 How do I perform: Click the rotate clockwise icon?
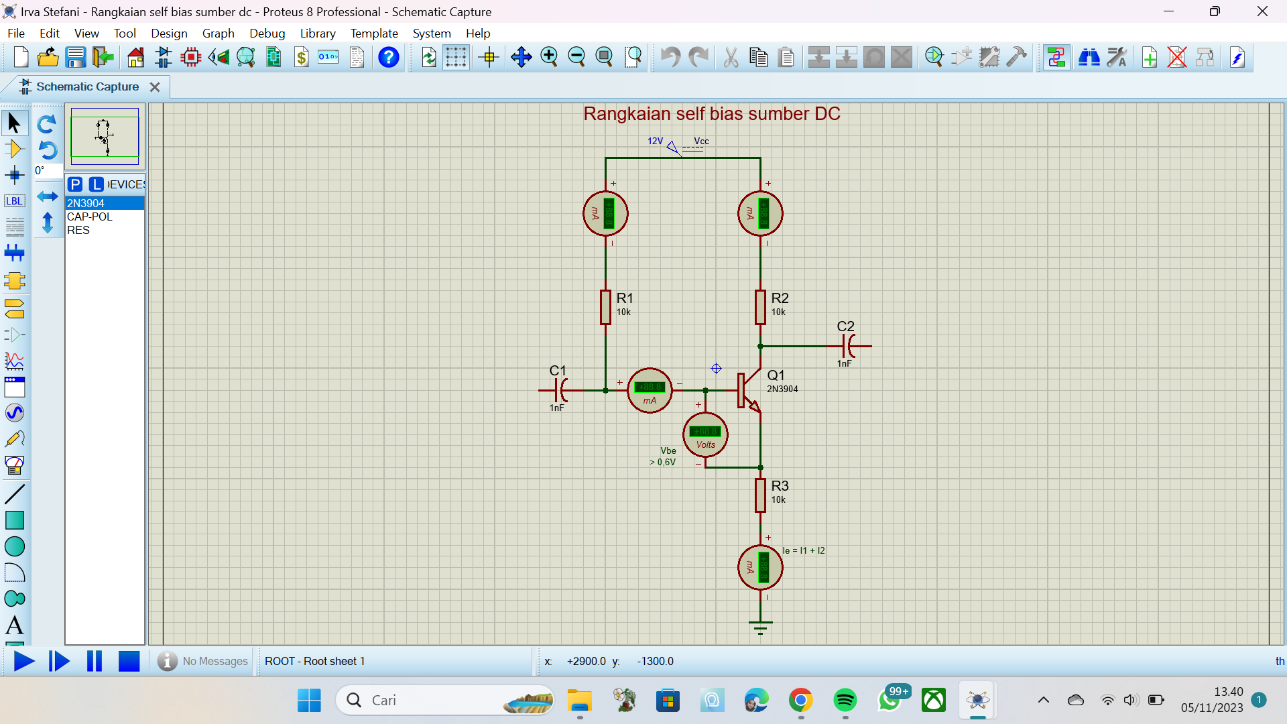47,124
